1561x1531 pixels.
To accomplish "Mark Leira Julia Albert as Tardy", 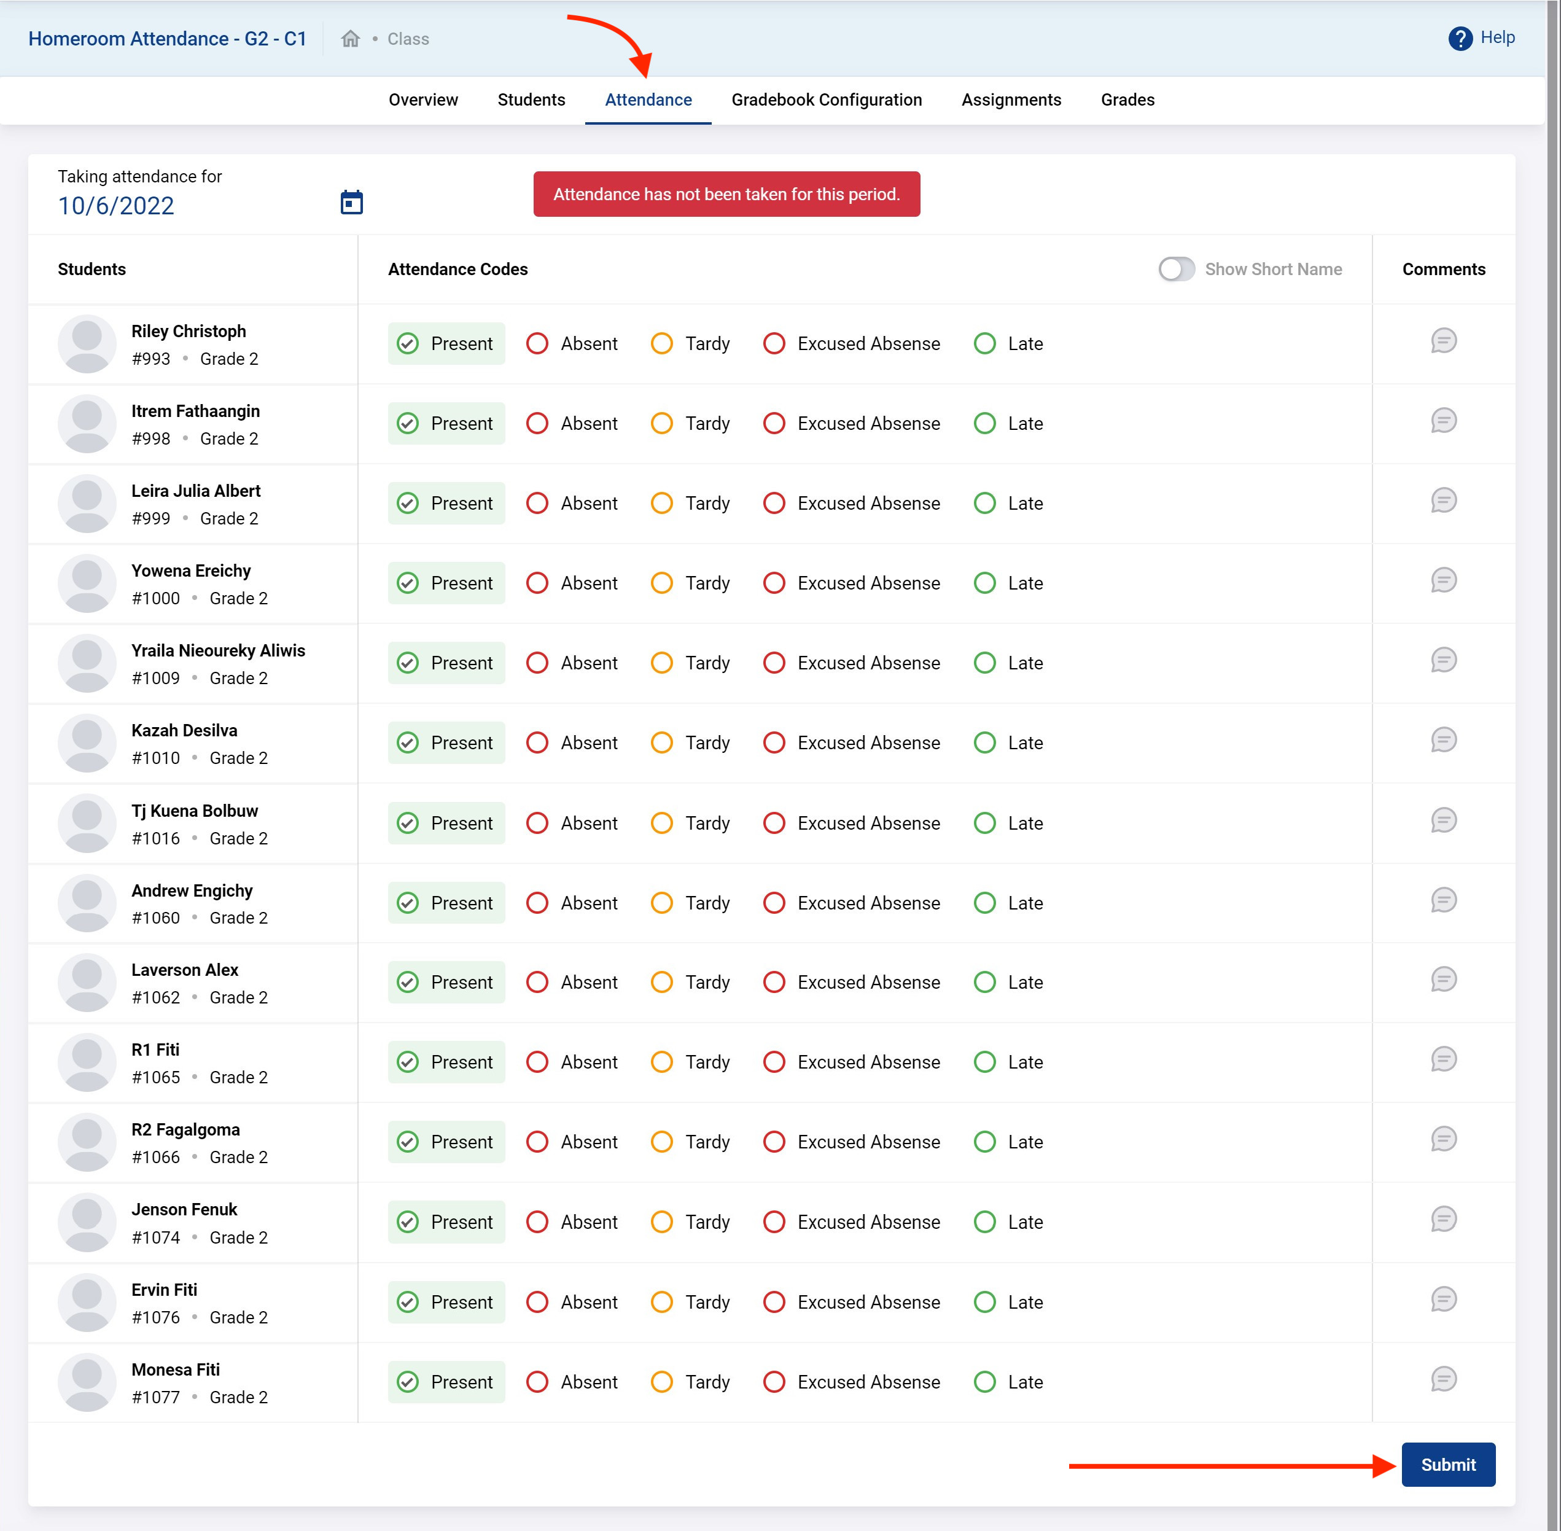I will [x=662, y=504].
